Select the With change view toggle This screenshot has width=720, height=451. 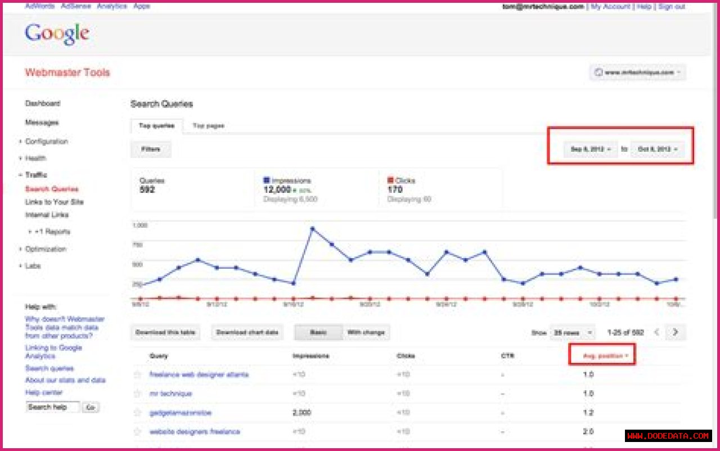coord(366,332)
